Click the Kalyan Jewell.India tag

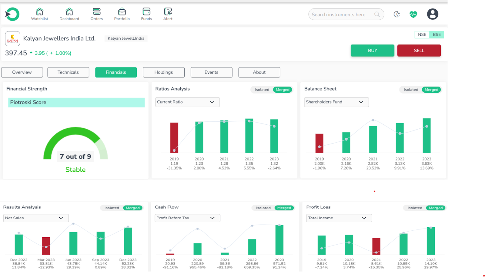pos(126,38)
